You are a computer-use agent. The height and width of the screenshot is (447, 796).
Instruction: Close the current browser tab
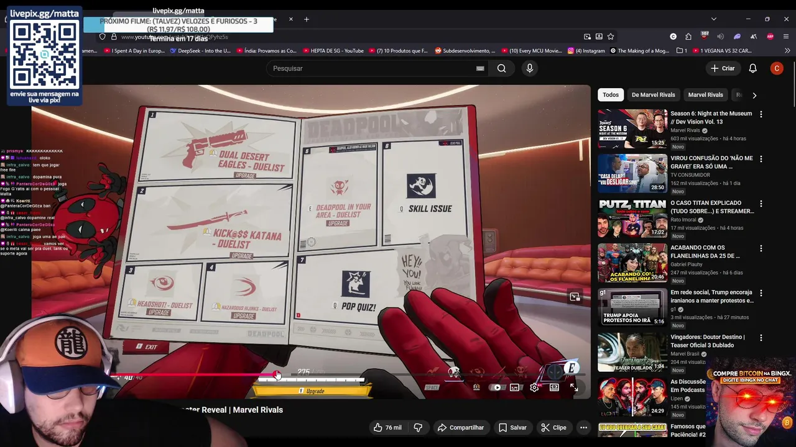290,19
